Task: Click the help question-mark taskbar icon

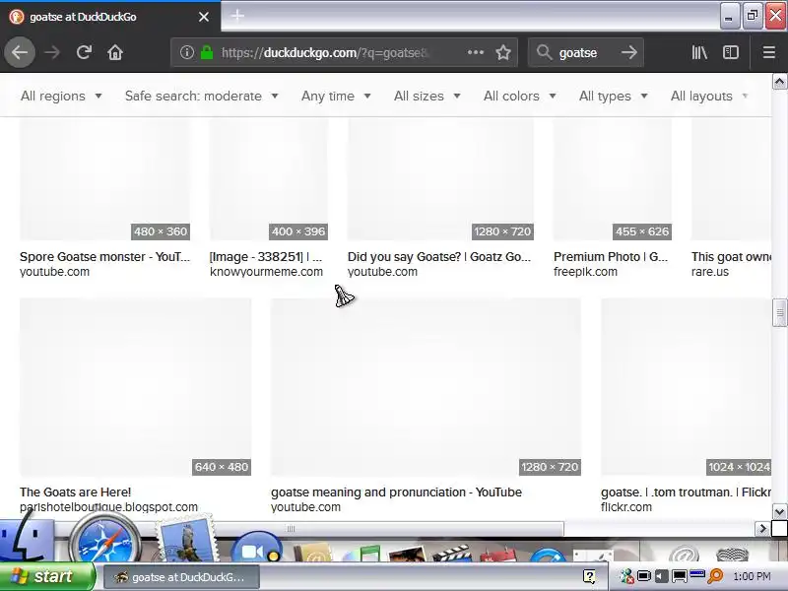Action: pos(589,576)
